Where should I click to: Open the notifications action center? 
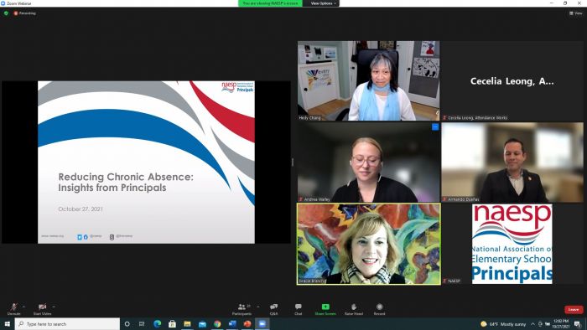578,324
